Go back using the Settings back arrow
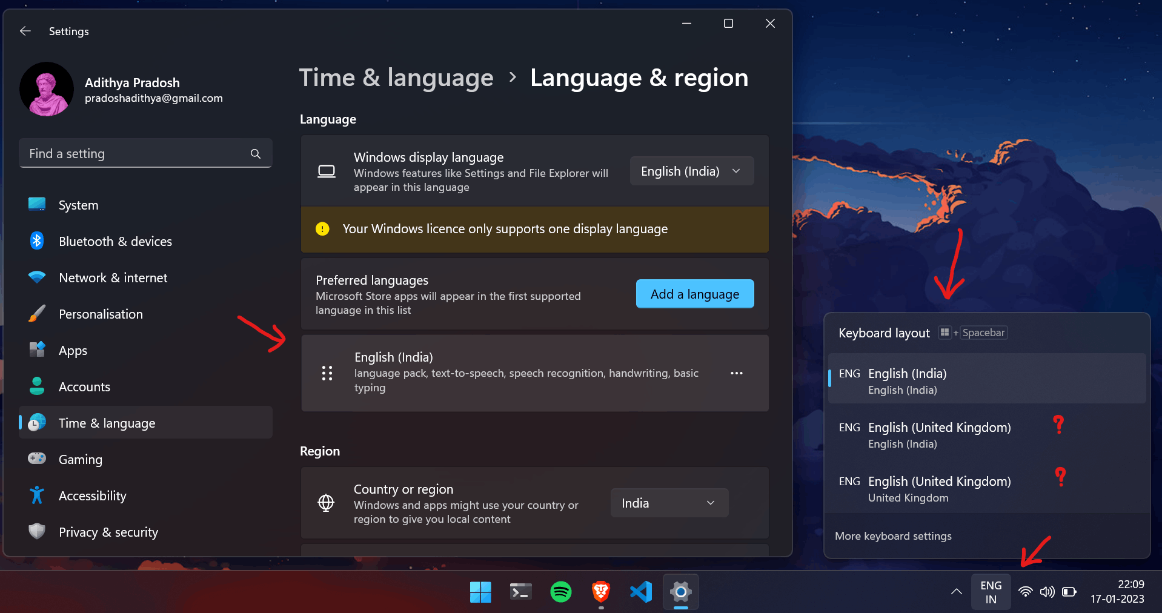 pos(25,31)
